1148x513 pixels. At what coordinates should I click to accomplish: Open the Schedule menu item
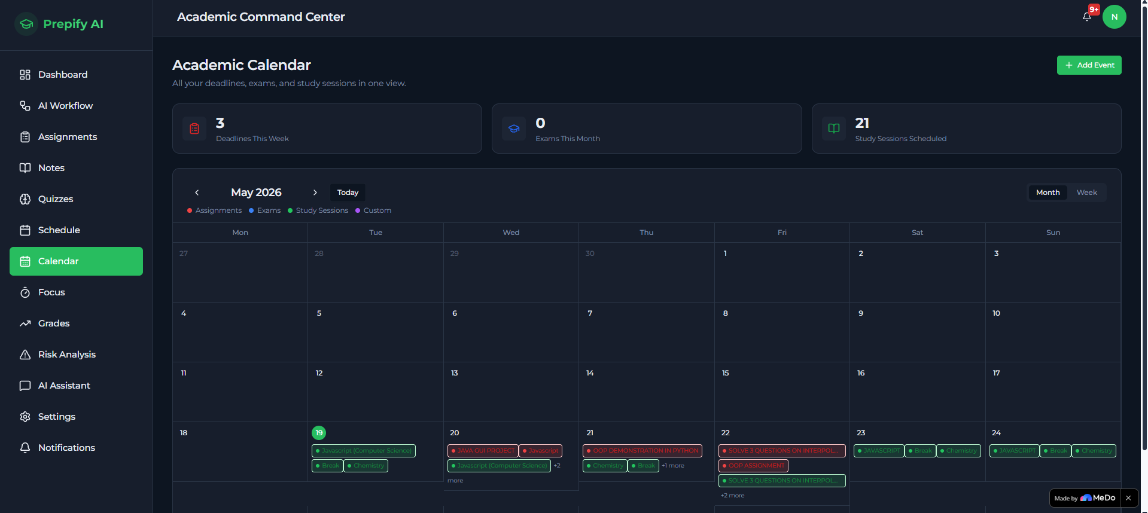[x=76, y=230]
